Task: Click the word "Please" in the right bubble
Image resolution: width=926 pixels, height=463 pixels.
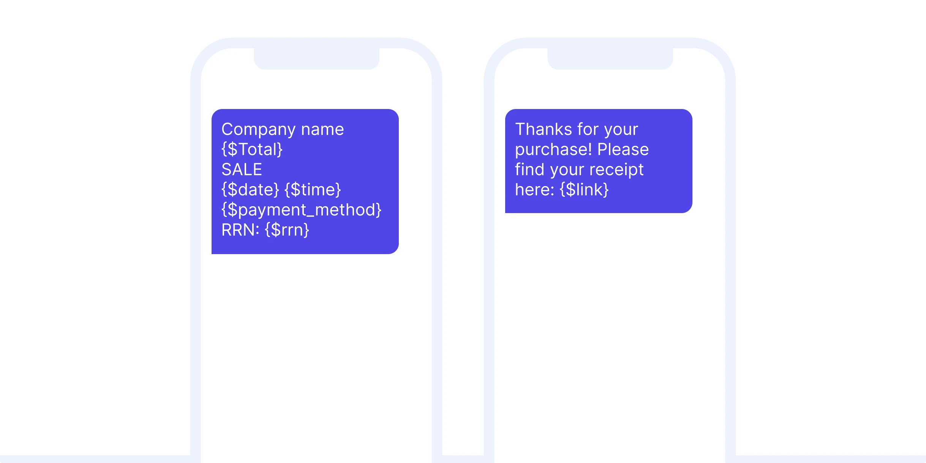Action: 623,150
